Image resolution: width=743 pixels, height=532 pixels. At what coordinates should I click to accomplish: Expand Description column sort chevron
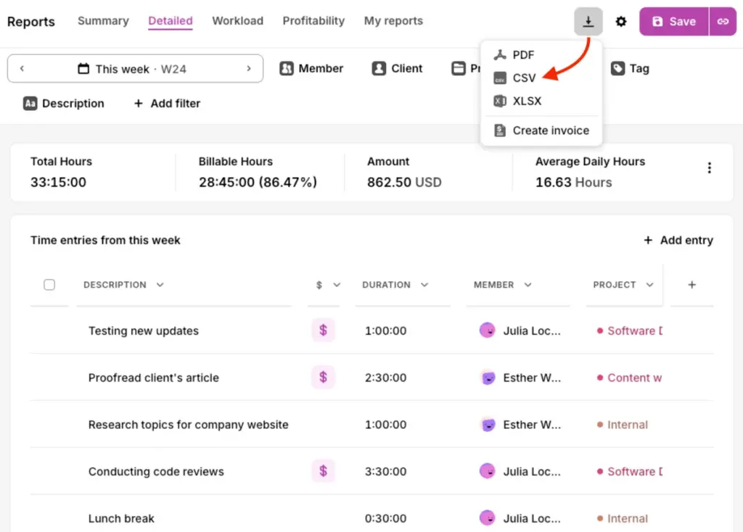coord(160,284)
